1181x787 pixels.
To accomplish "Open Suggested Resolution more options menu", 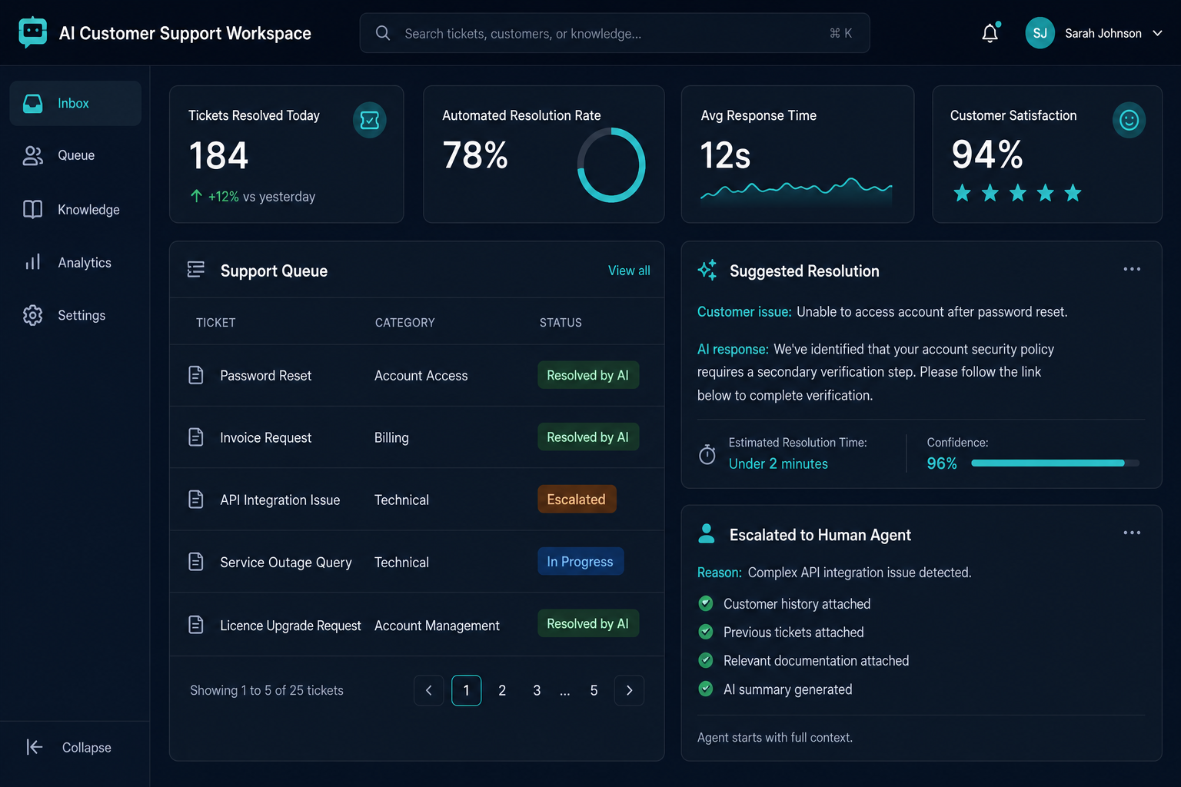I will tap(1132, 269).
